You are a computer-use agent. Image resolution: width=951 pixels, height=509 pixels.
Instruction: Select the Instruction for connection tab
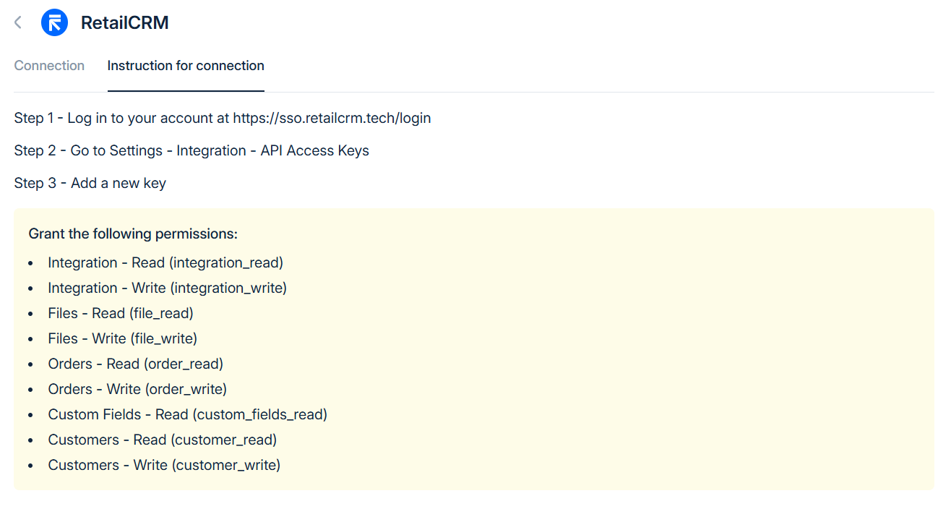tap(186, 66)
